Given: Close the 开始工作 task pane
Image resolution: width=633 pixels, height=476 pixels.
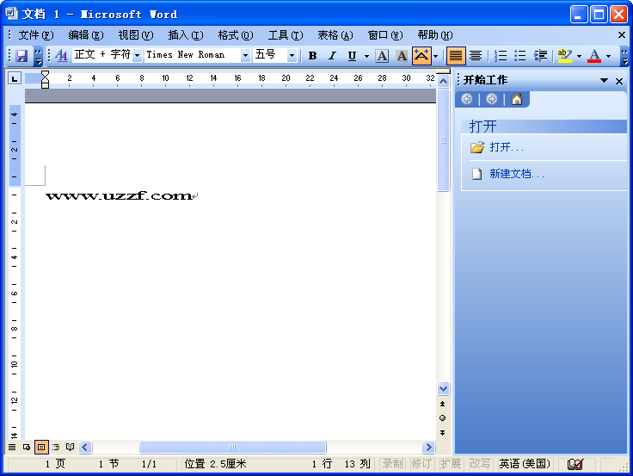Looking at the screenshot, I should point(619,81).
